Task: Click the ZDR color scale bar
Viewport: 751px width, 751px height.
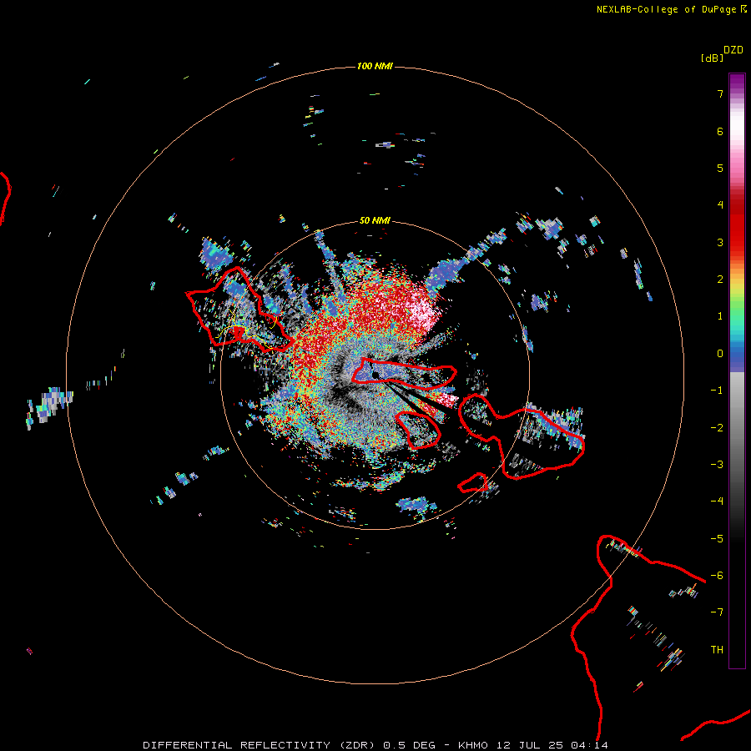Action: tap(737, 370)
